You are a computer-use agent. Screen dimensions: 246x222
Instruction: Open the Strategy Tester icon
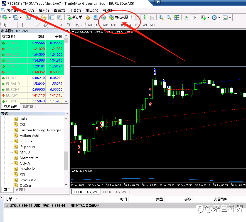click(60, 17)
